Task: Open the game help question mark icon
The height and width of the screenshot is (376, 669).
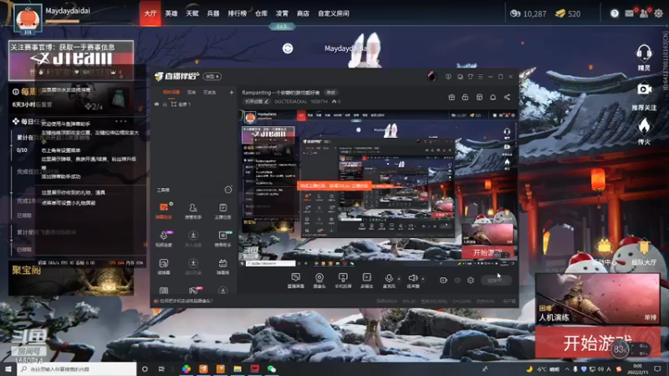Action: [615, 13]
